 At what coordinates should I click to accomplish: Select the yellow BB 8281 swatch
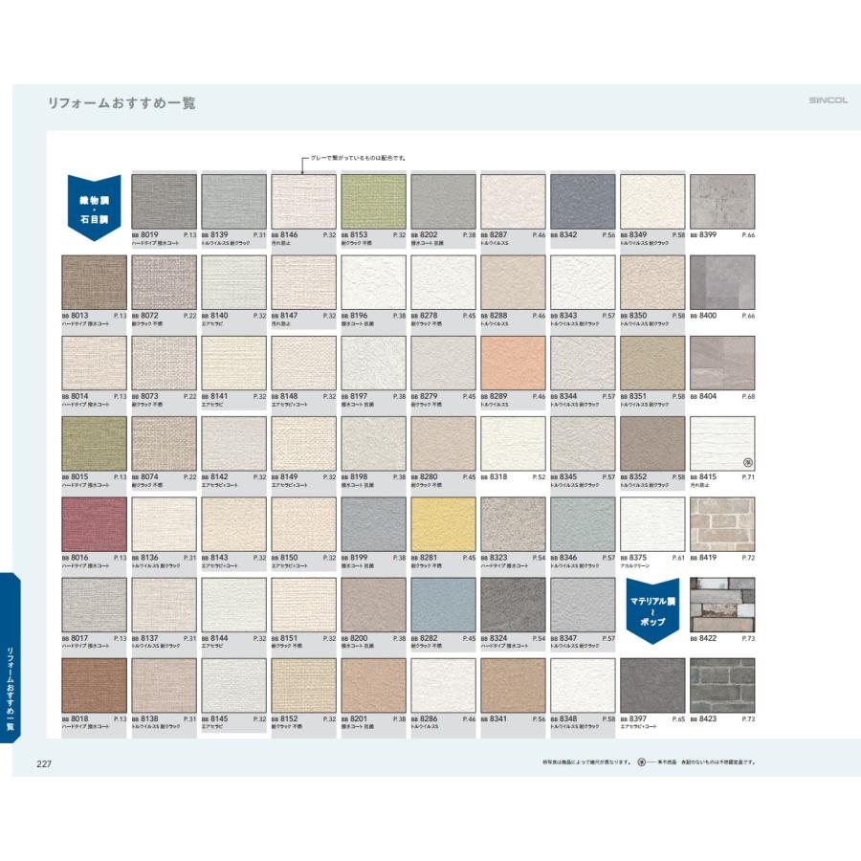[x=443, y=523]
